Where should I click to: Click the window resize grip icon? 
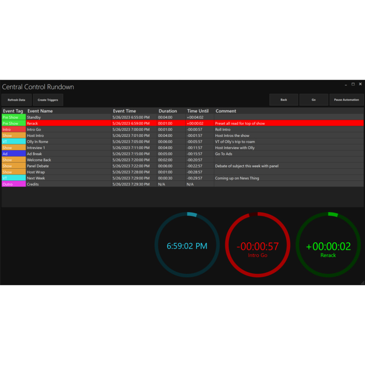tap(362, 283)
